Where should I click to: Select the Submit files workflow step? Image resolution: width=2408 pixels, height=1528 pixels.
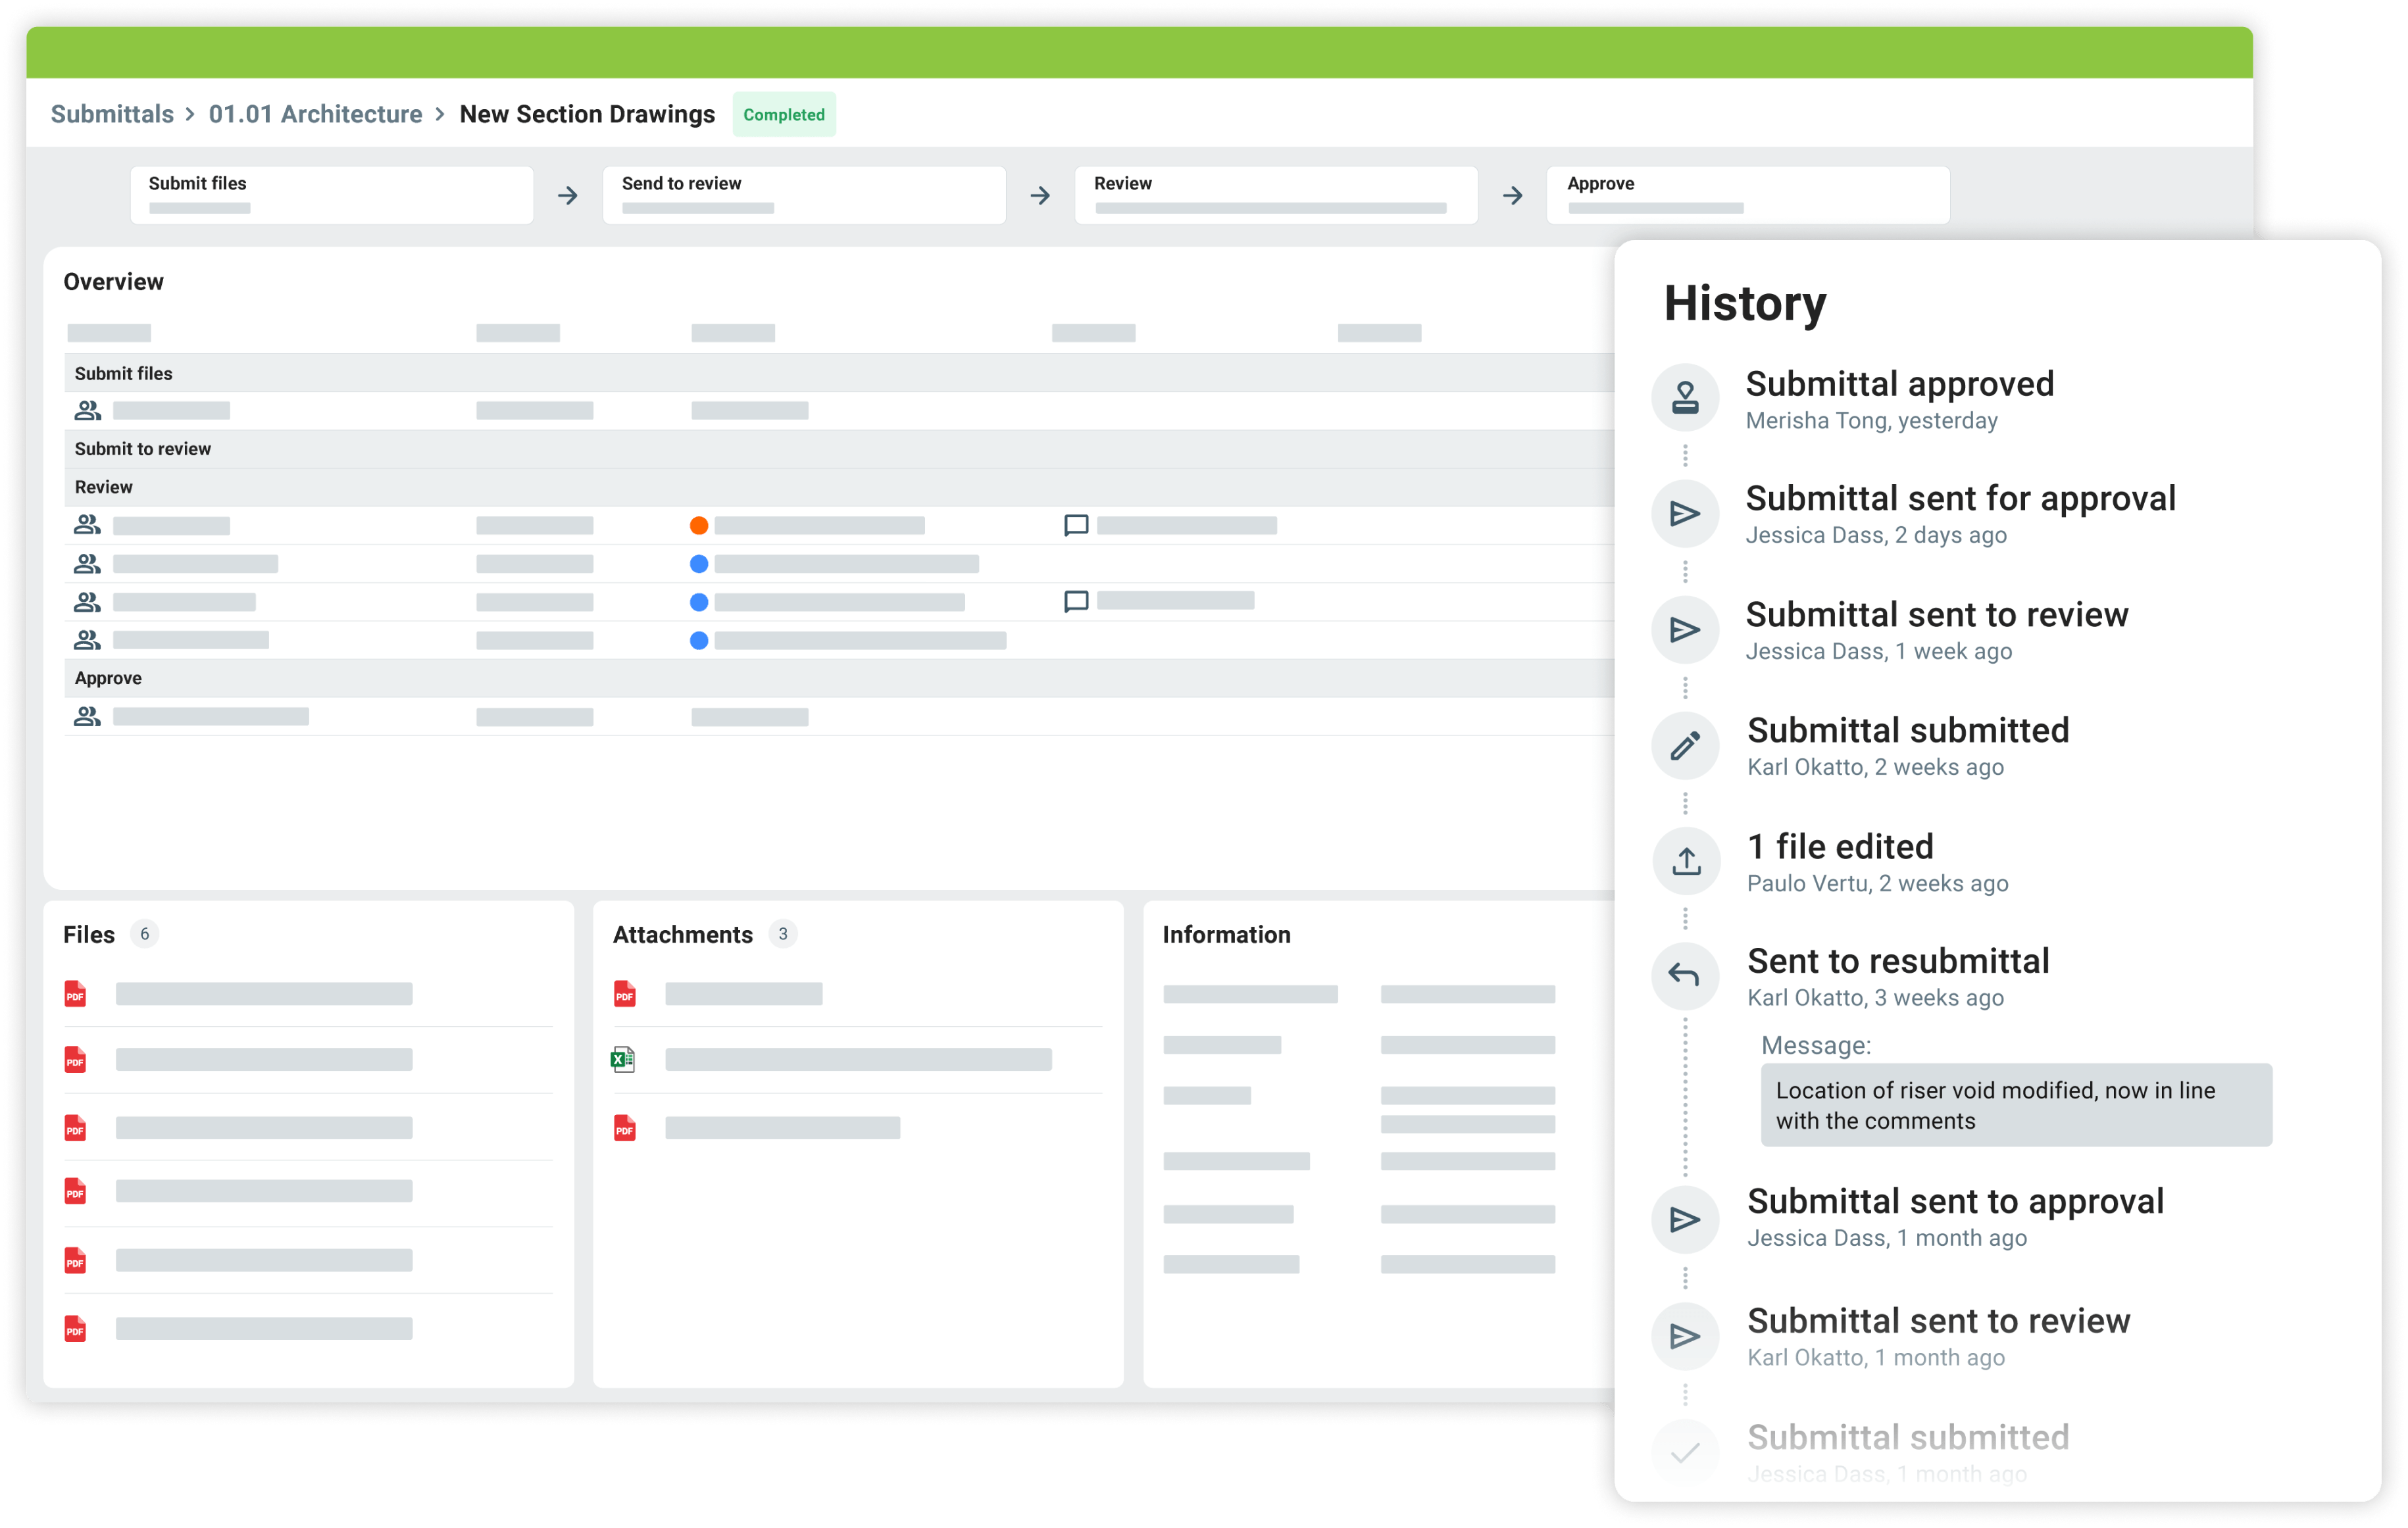pyautogui.click(x=331, y=195)
